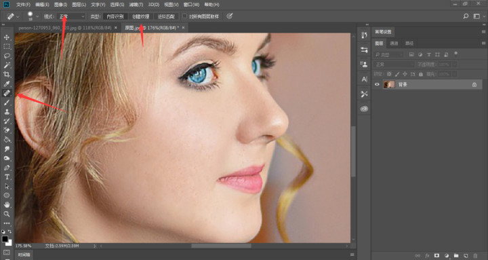488x260 pixels.
Task: Open the layer opacity dropdown arrow
Action: (x=455, y=64)
